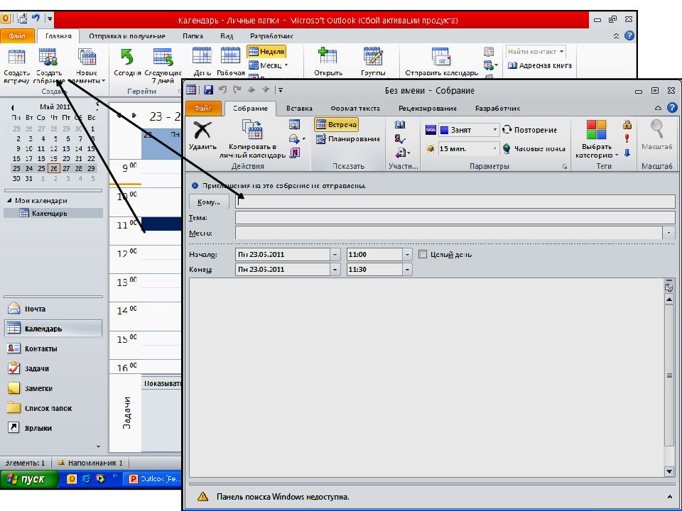The width and height of the screenshot is (682, 511).
Task: Open the Файл tab in the Outlook main window
Action: [x=17, y=36]
